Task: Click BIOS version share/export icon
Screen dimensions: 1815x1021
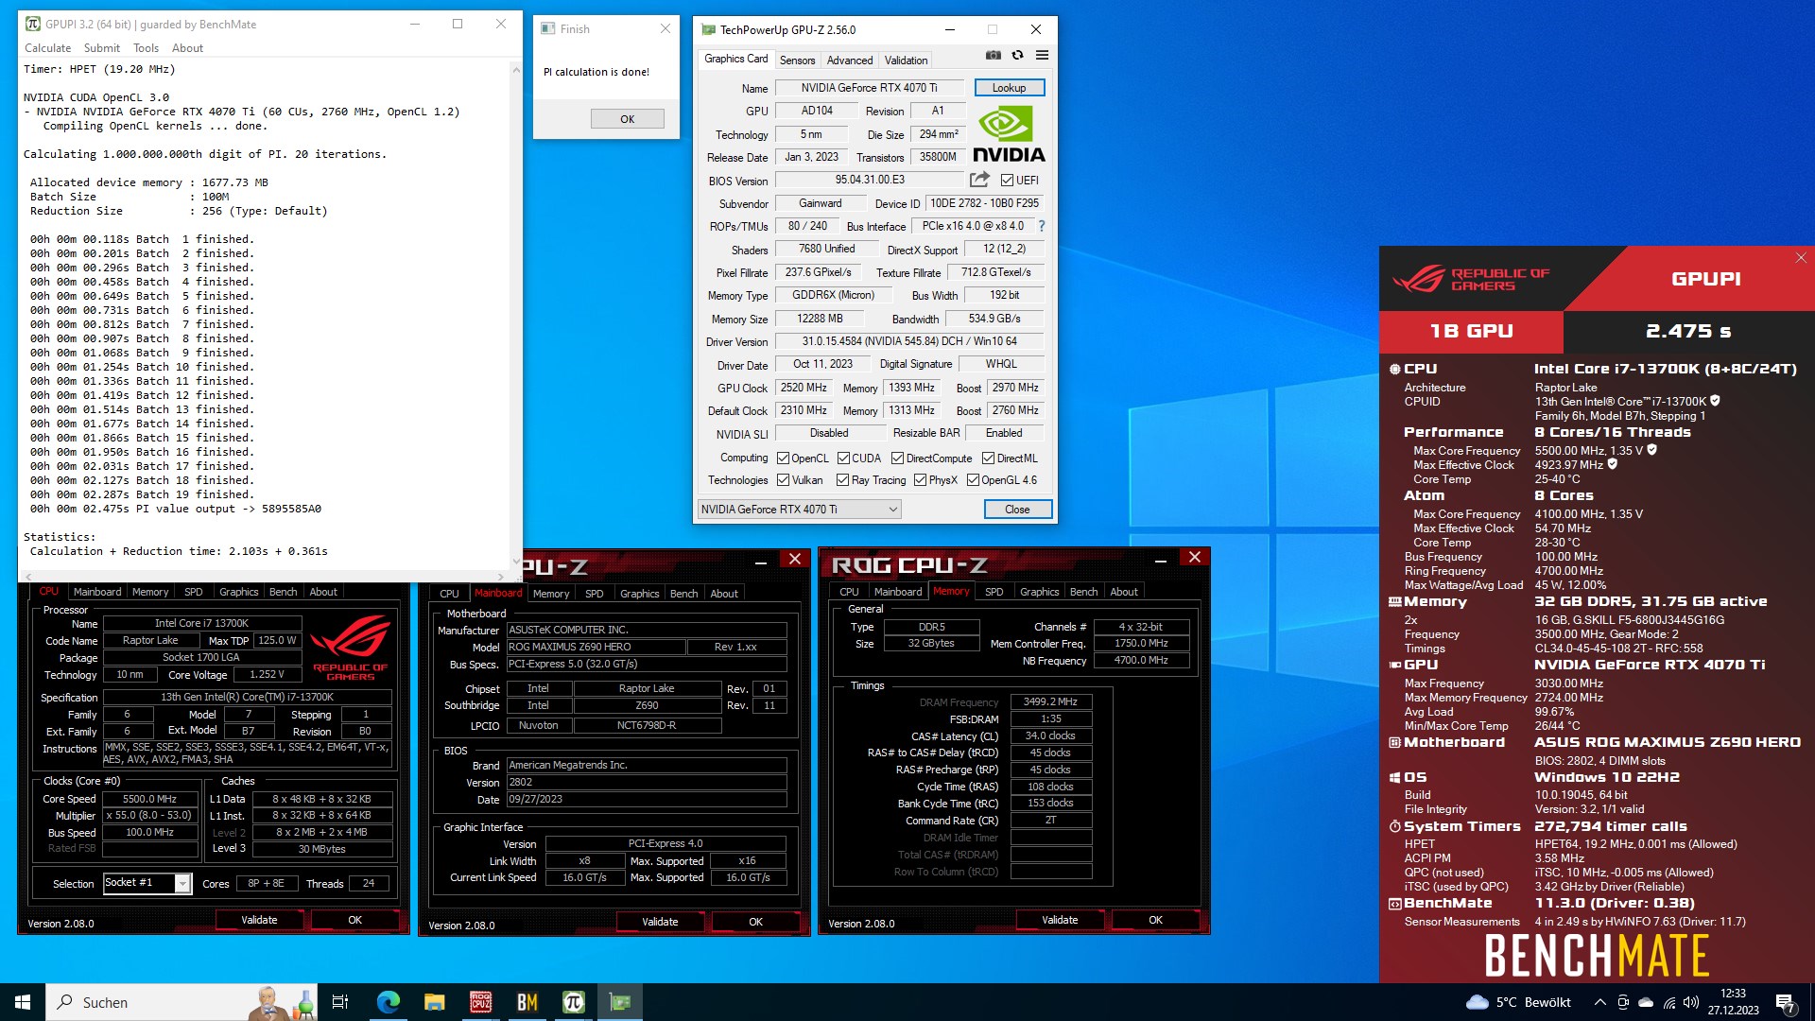Action: (x=979, y=180)
